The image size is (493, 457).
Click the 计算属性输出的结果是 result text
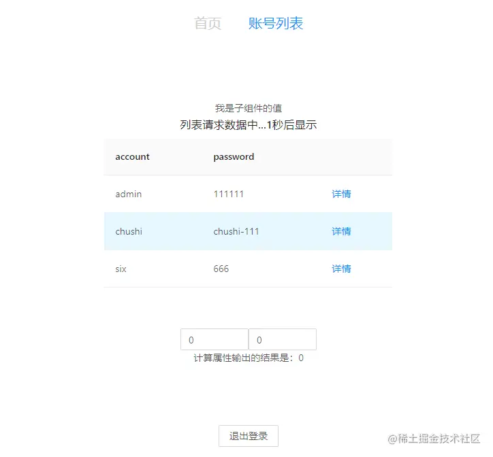[x=249, y=358]
